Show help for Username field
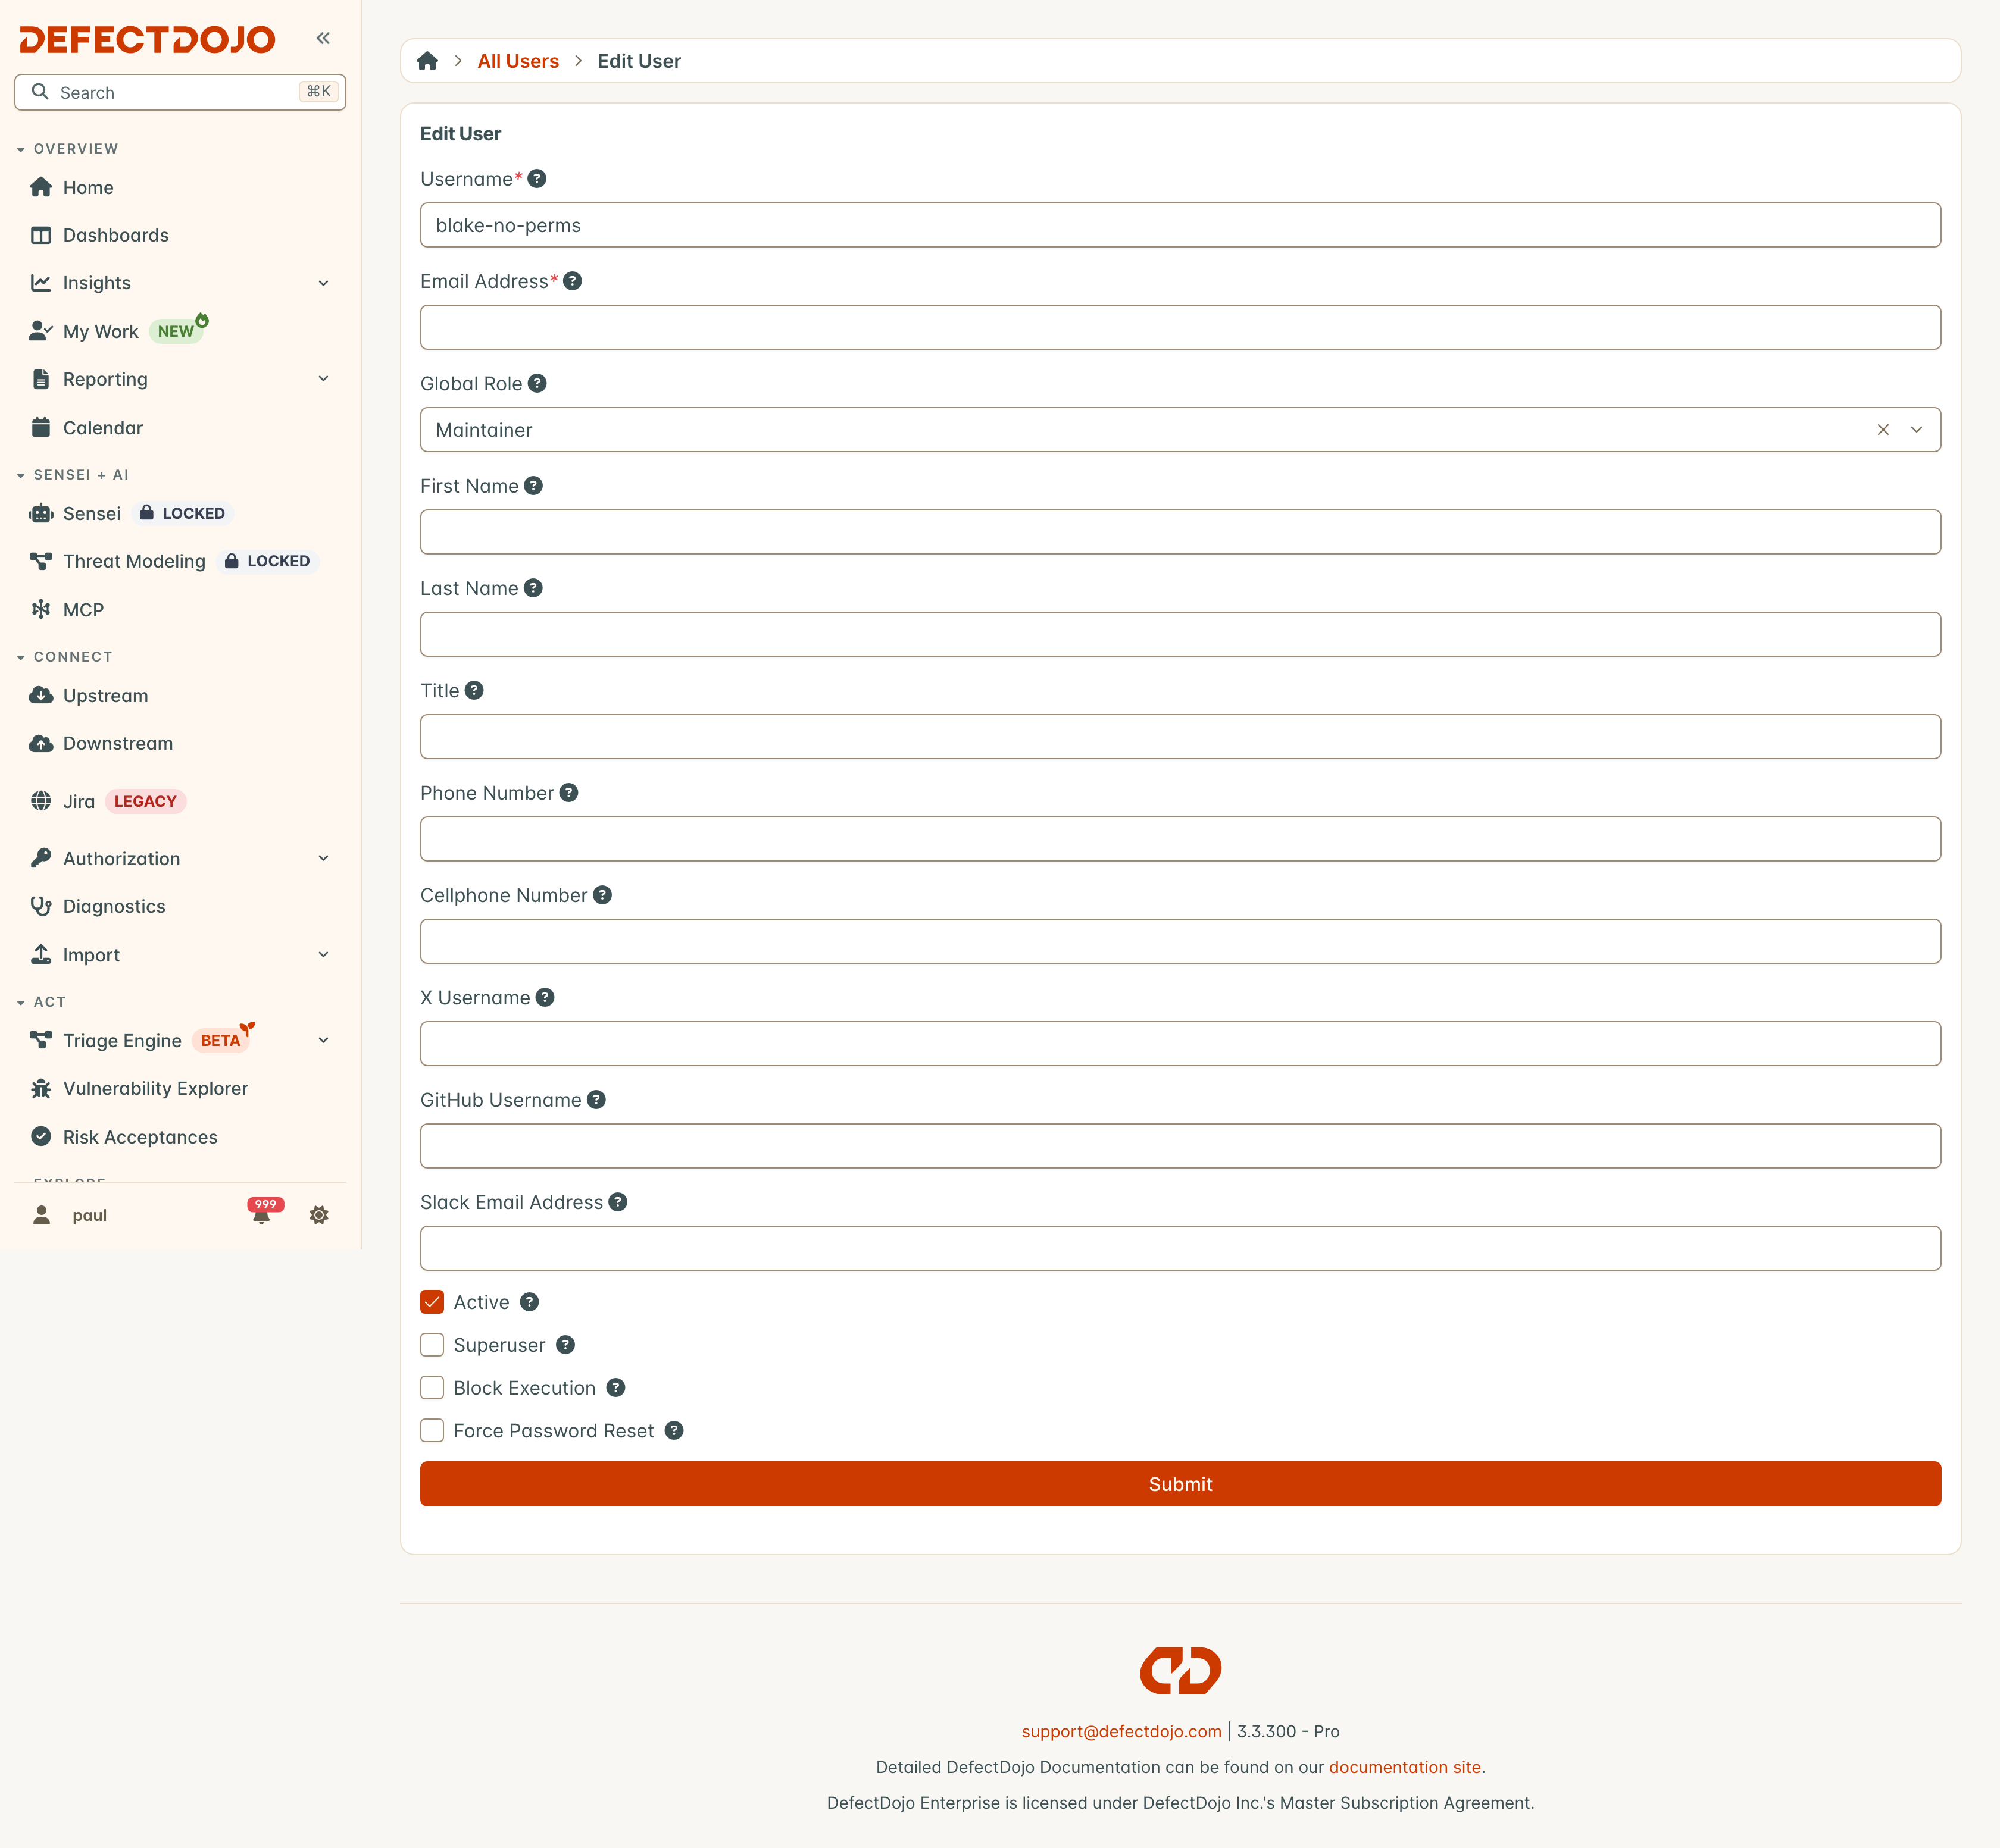Screen dimensions: 2000x1848 coord(537,179)
